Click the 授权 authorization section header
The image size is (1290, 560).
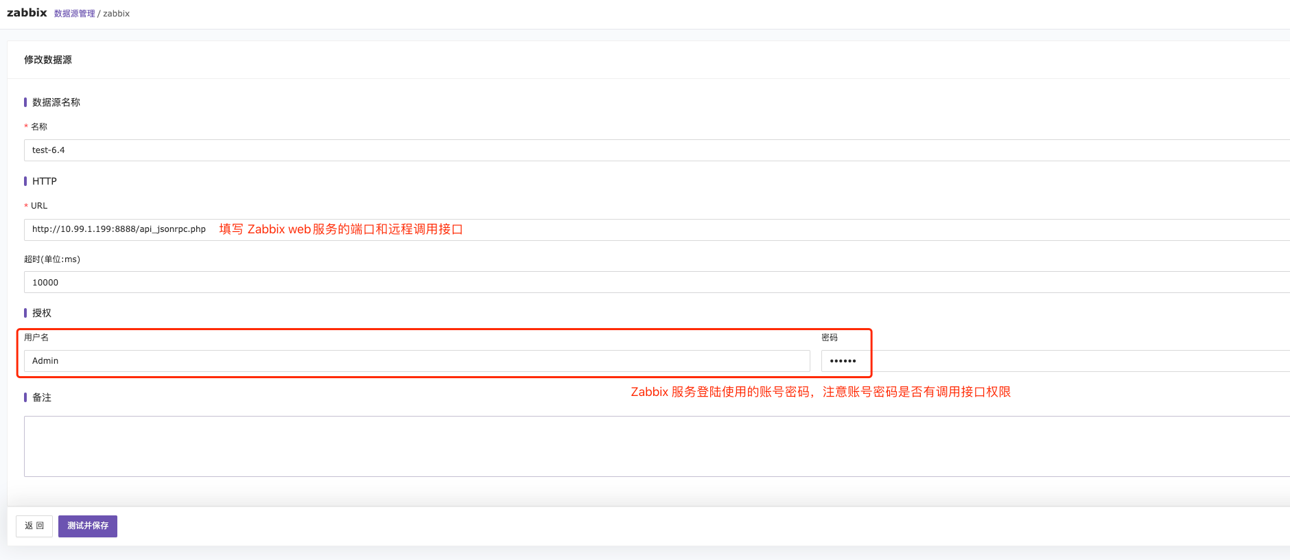pos(42,312)
